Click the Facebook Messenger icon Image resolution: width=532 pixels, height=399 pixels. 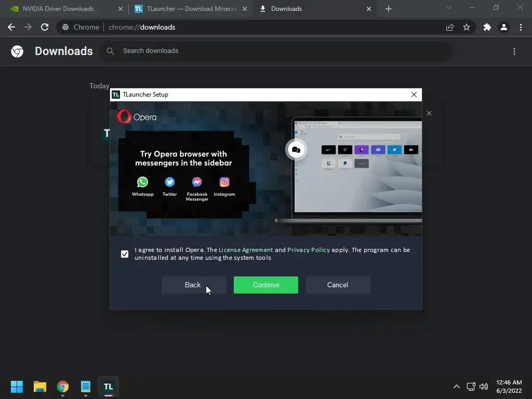tap(197, 182)
